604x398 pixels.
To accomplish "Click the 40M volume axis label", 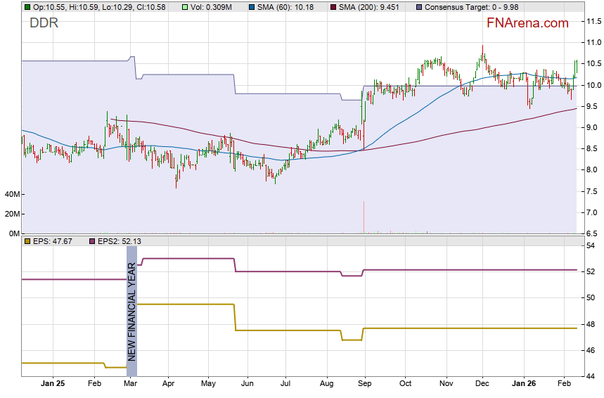I will (12, 194).
